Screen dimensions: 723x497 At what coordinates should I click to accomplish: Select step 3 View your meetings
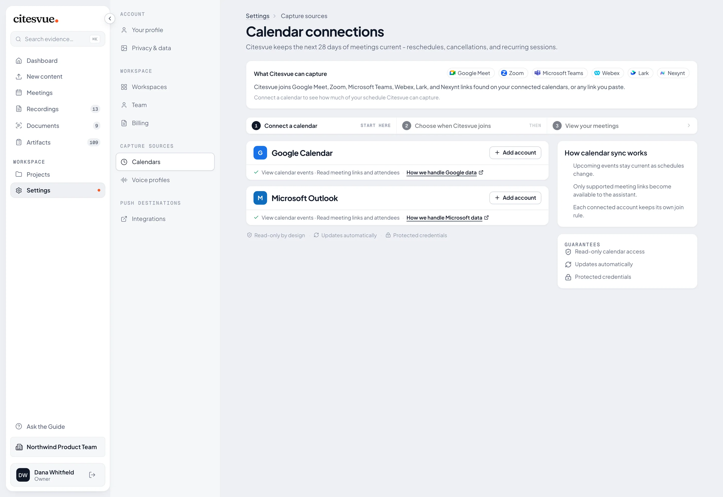point(622,126)
